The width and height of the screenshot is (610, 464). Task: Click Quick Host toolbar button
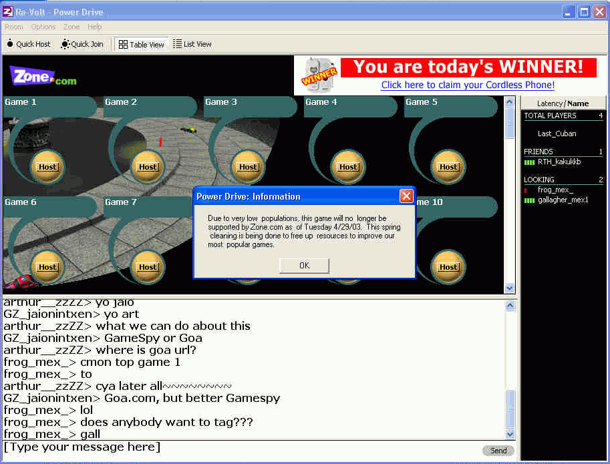pyautogui.click(x=29, y=44)
